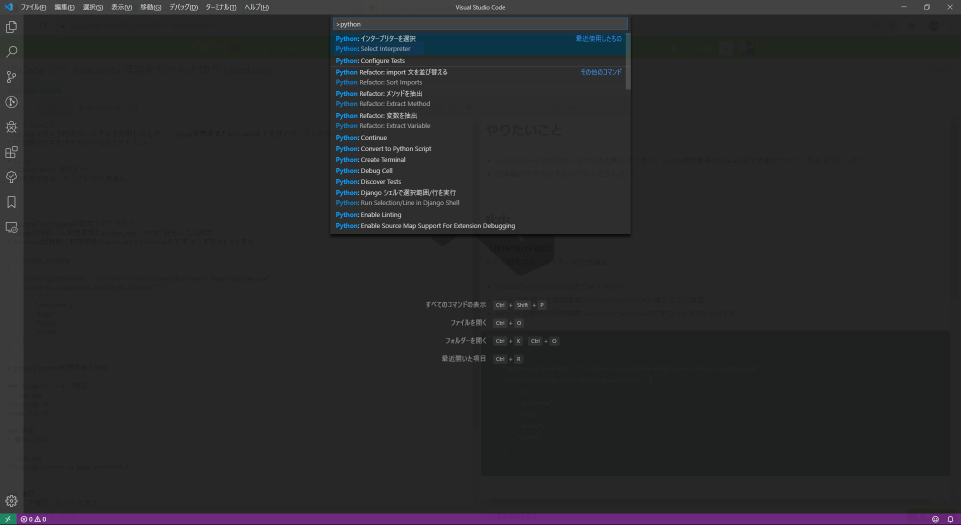Open notifications bell in status bar
Screen dimensions: 961x525
click(950, 519)
